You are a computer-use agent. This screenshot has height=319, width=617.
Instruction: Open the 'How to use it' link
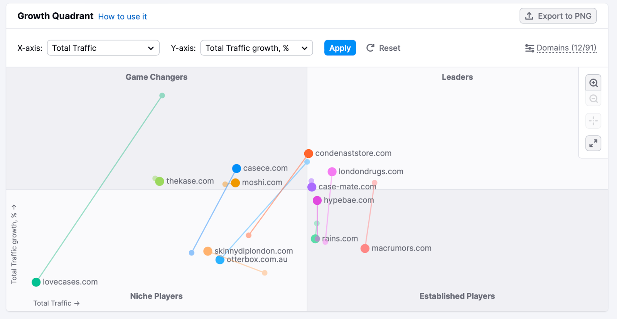[x=122, y=17]
